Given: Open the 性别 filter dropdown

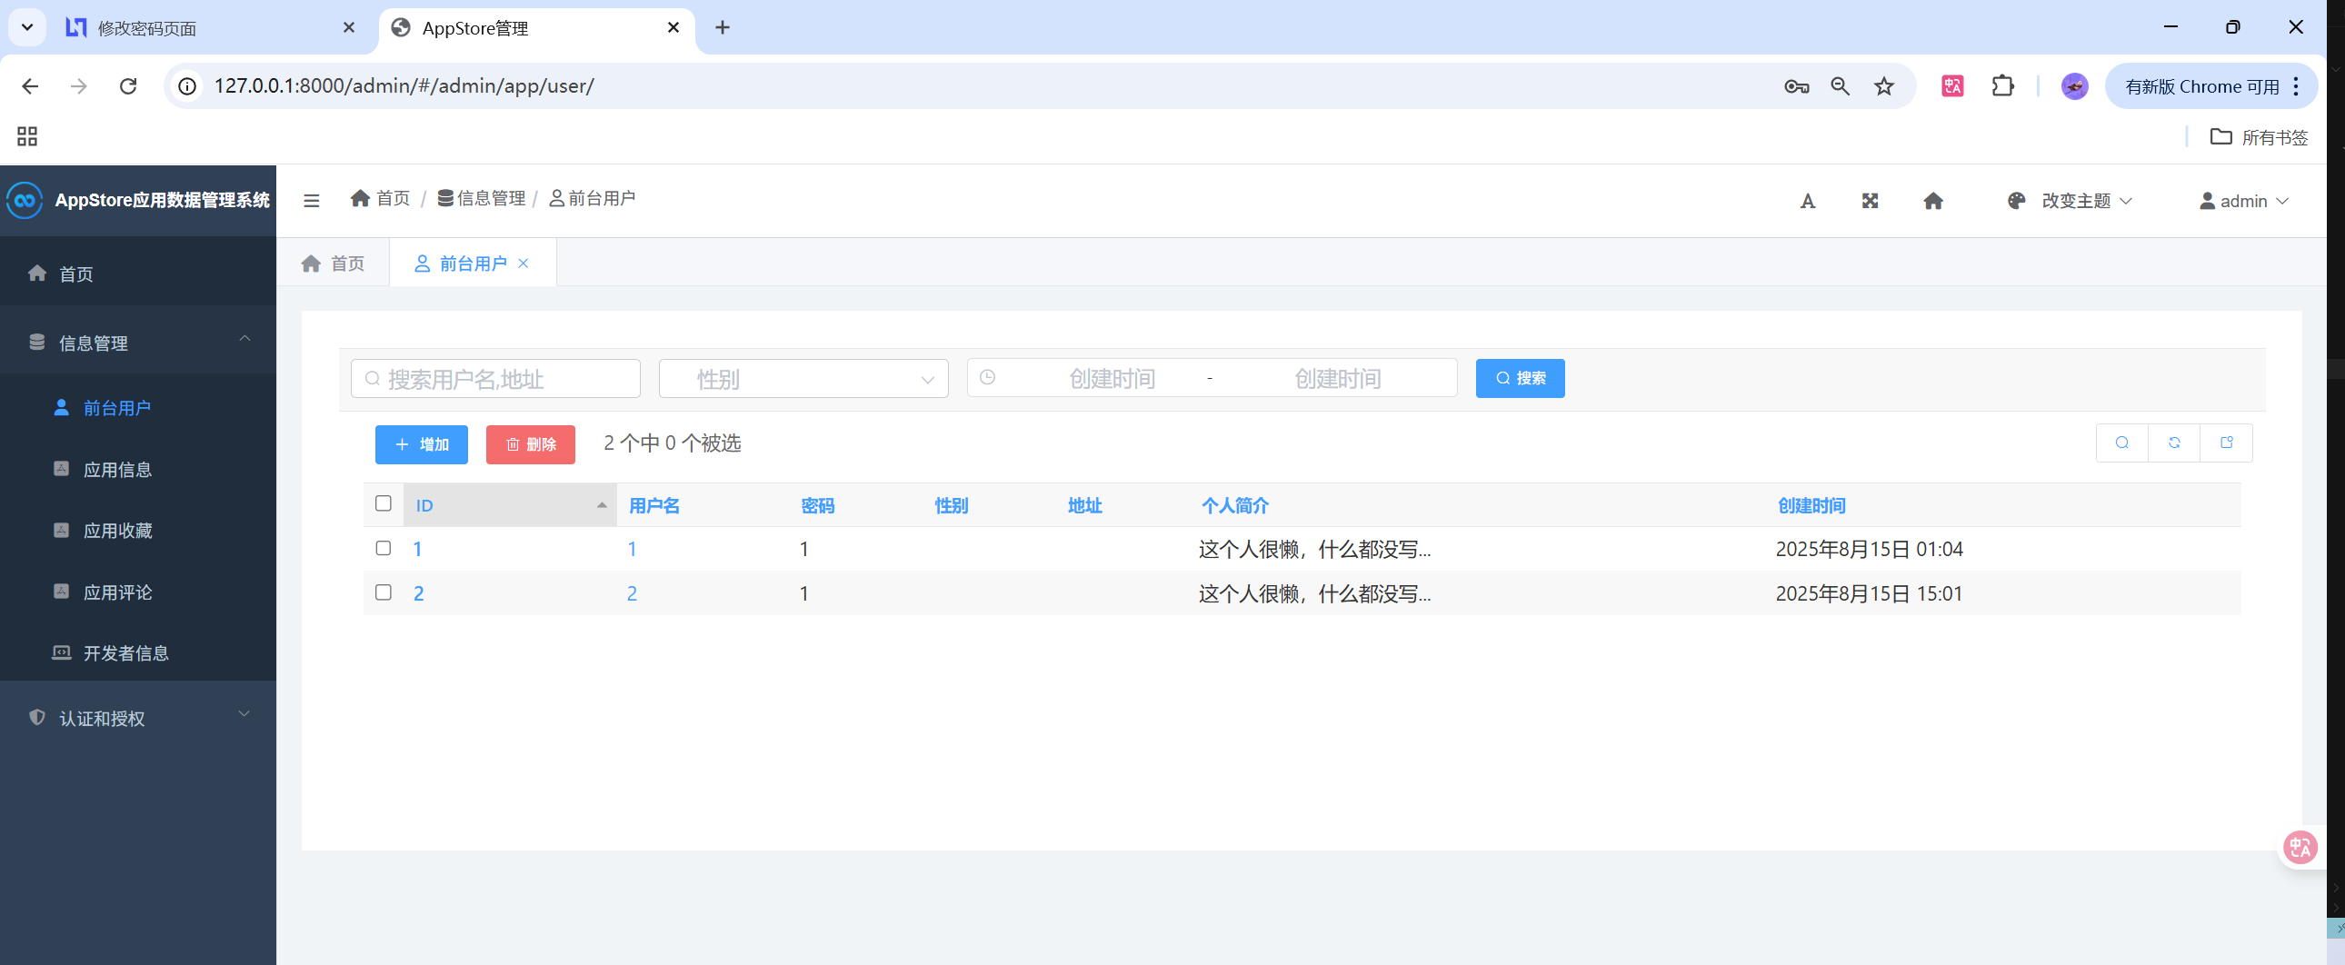Looking at the screenshot, I should (x=803, y=379).
